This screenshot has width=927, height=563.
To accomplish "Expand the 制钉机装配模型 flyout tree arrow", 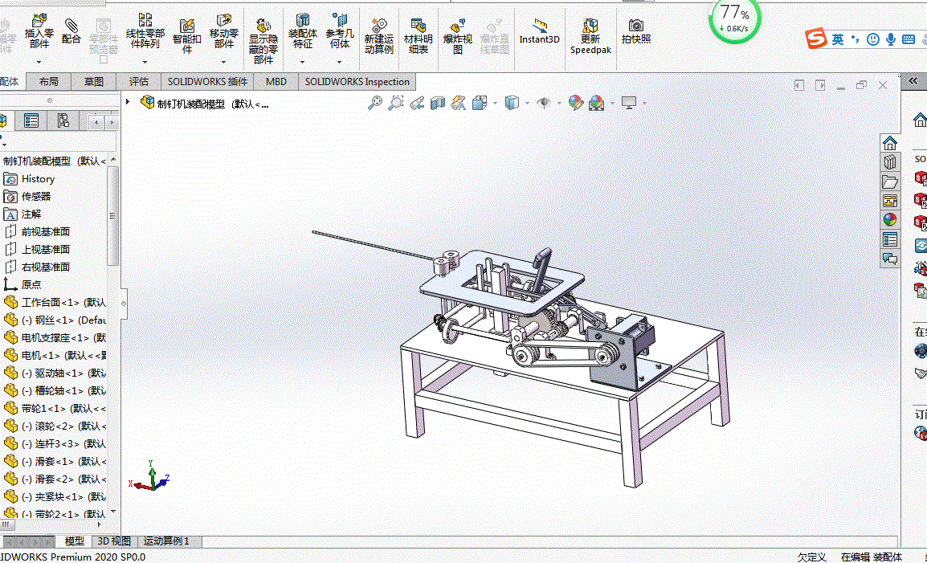I will tap(128, 102).
